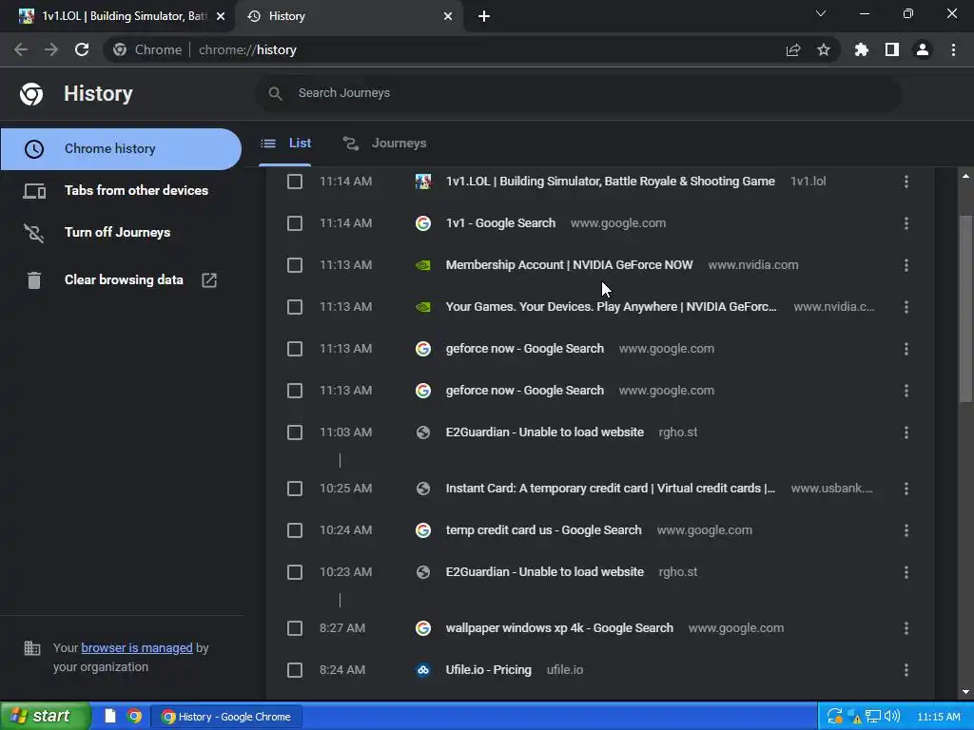Select checkbox for Membership Account NVIDIA entry
Viewport: 974px width, 730px height.
pos(295,265)
